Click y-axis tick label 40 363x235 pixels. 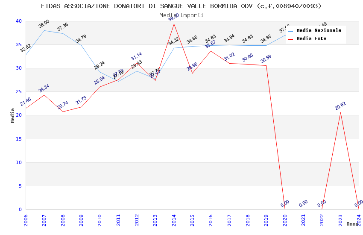tap(19, 21)
